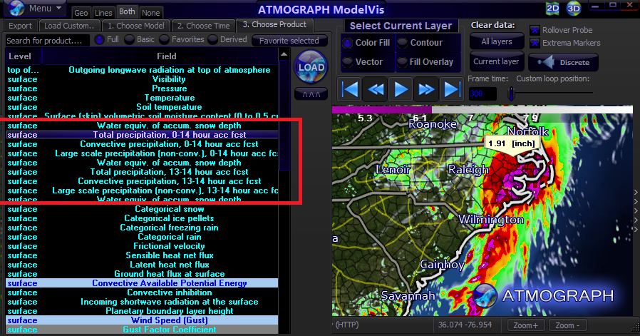Select the Categorical snow row
This screenshot has height=336, width=640.
click(142, 209)
